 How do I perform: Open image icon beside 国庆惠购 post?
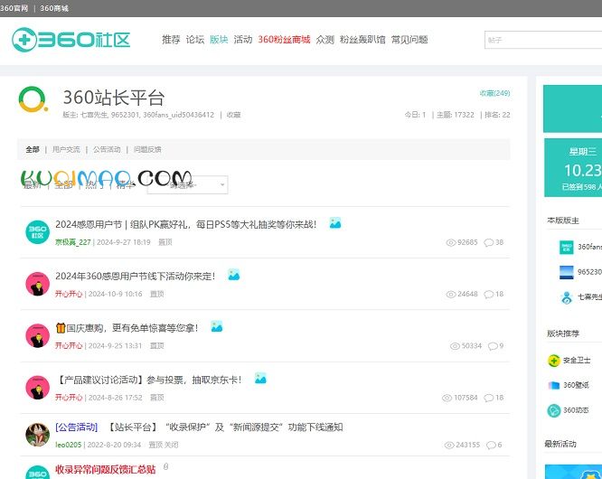[217, 326]
